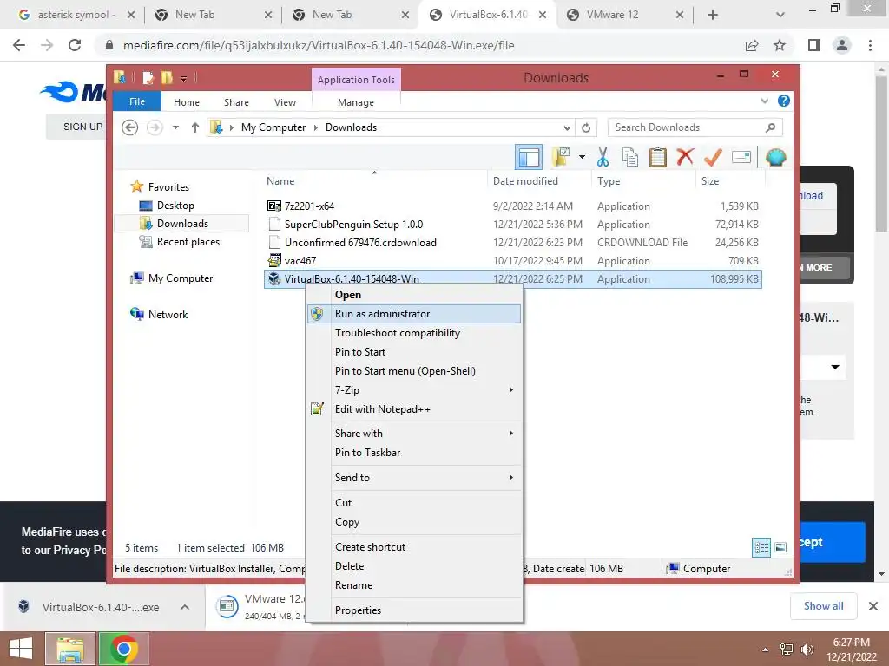
Task: Open Chrome three-dot menu
Action: point(870,45)
